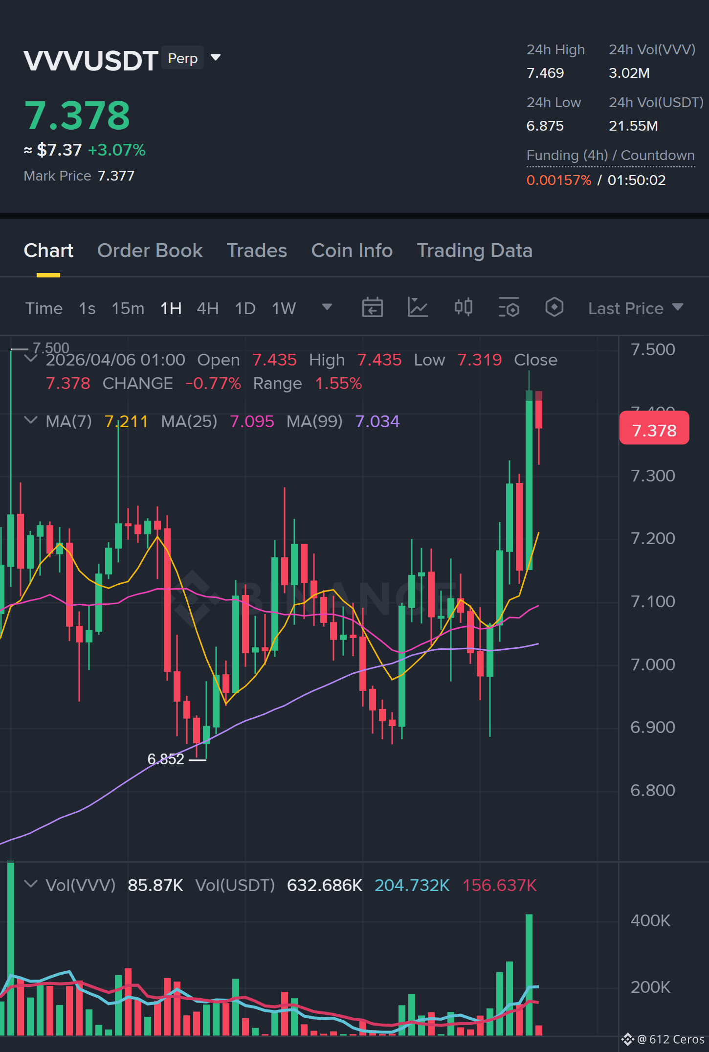Open the Last Price dropdown
Viewport: 709px width, 1052px height.
(x=636, y=308)
